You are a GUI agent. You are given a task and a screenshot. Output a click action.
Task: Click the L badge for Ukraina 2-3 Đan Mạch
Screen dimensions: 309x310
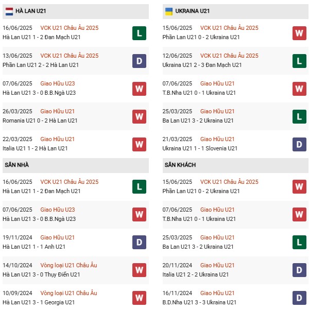[x=299, y=61]
